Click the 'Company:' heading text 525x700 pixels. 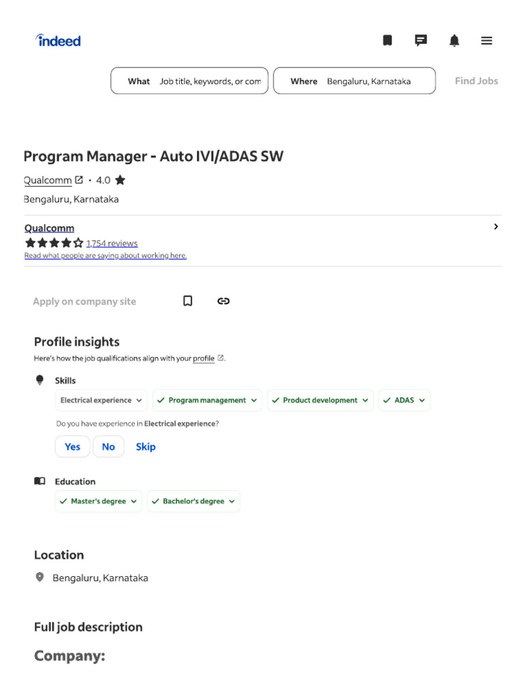pyautogui.click(x=70, y=656)
